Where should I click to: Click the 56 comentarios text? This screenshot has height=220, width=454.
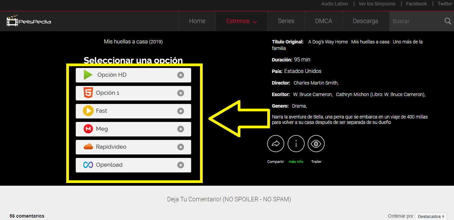point(27,216)
